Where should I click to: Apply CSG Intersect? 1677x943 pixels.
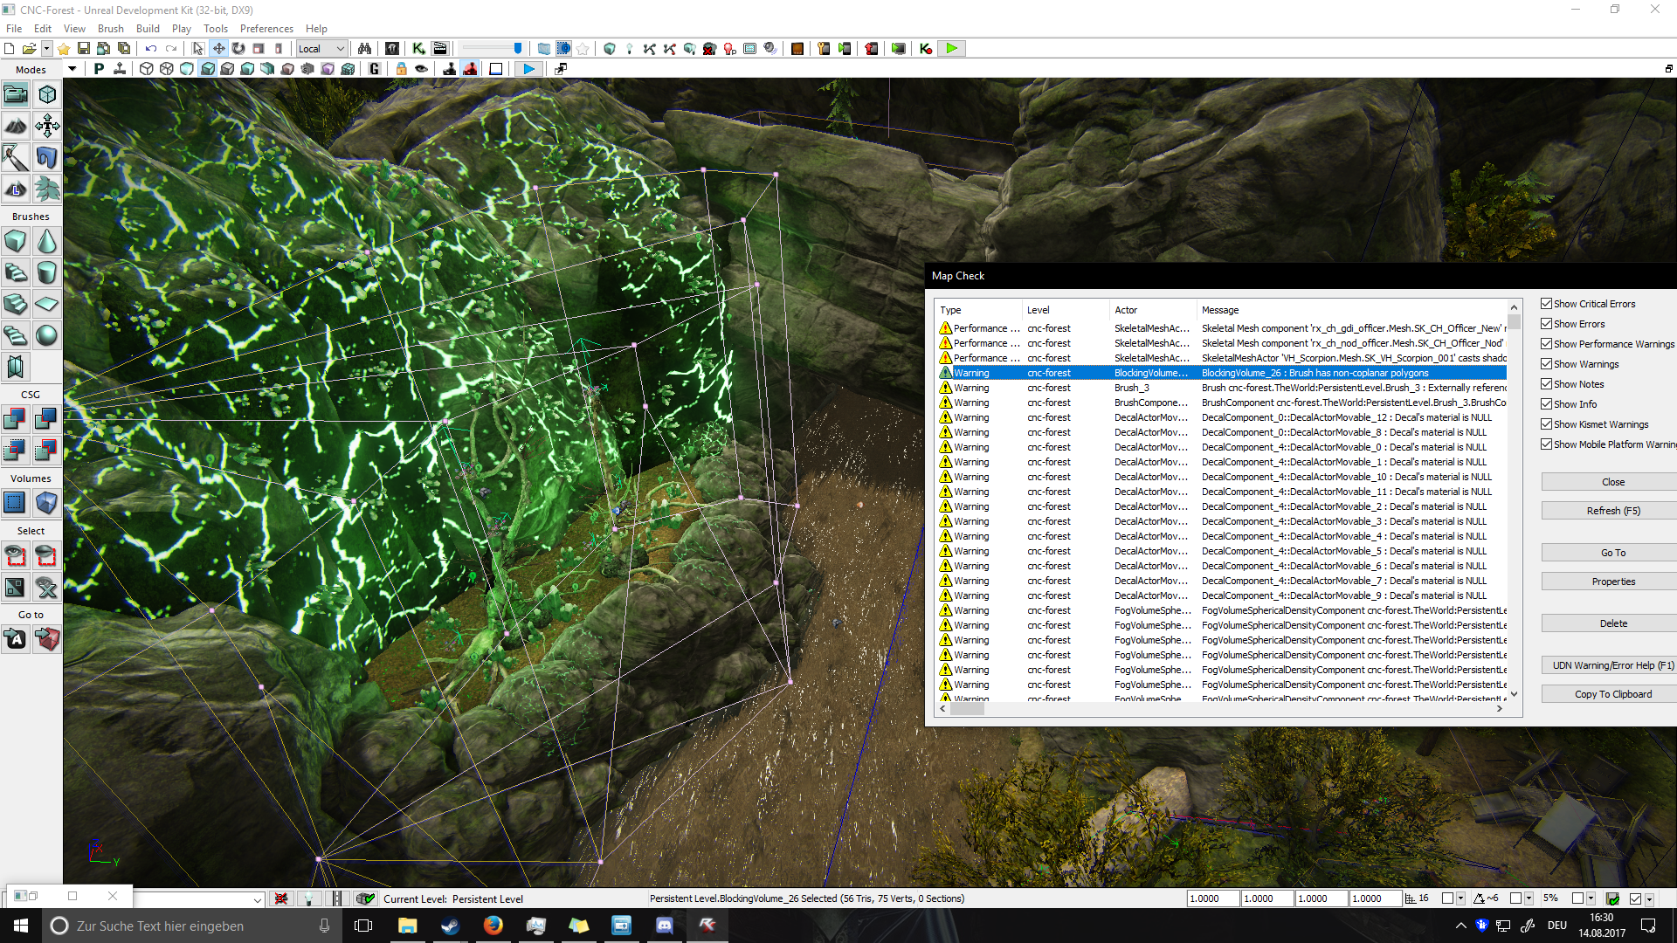pyautogui.click(x=16, y=451)
